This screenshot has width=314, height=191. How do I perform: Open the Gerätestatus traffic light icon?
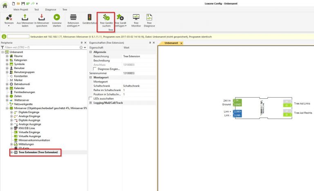click(90, 18)
